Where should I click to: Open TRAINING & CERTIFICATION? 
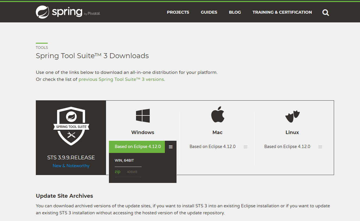(x=282, y=12)
